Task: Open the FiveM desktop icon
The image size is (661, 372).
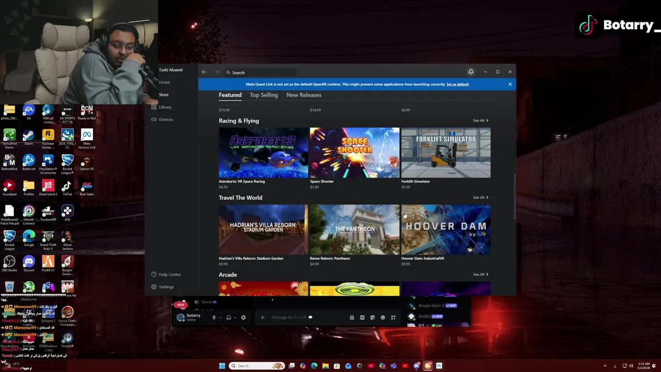Action: coord(48,263)
